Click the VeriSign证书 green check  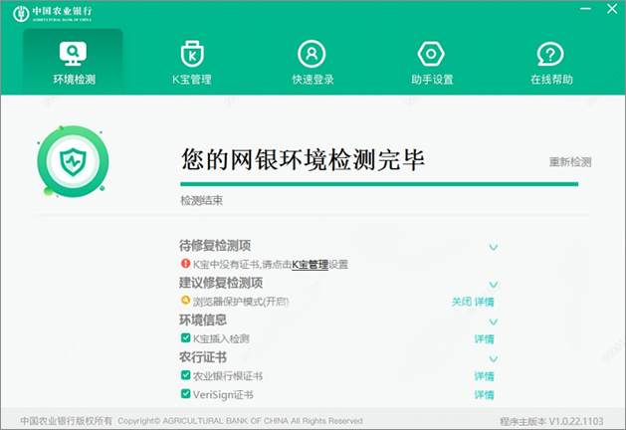185,395
